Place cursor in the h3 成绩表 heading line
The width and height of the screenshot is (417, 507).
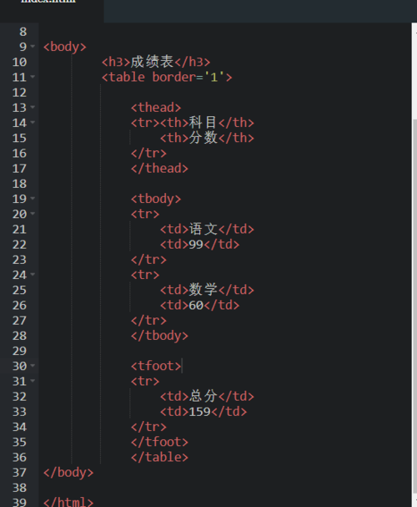156,62
